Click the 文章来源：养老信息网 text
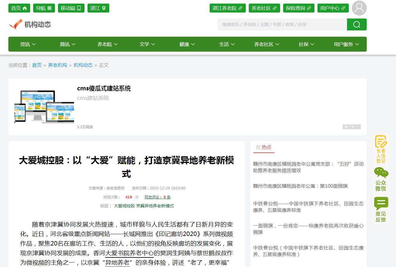Image resolution: width=396 pixels, height=267 pixels. point(106,188)
